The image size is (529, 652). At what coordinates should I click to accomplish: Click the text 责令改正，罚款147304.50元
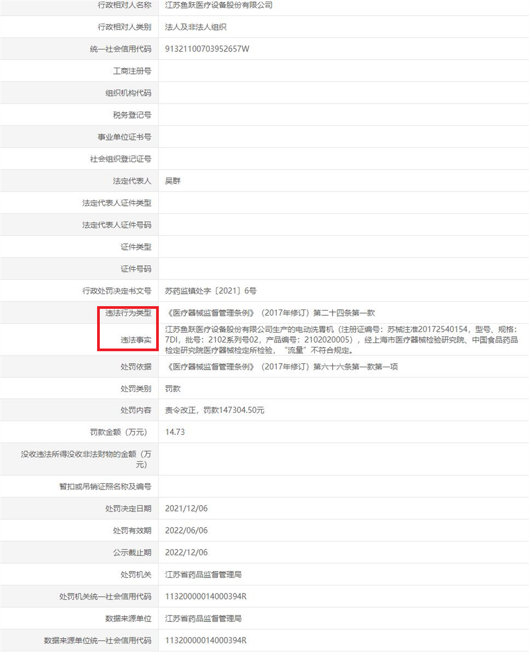coord(215,410)
